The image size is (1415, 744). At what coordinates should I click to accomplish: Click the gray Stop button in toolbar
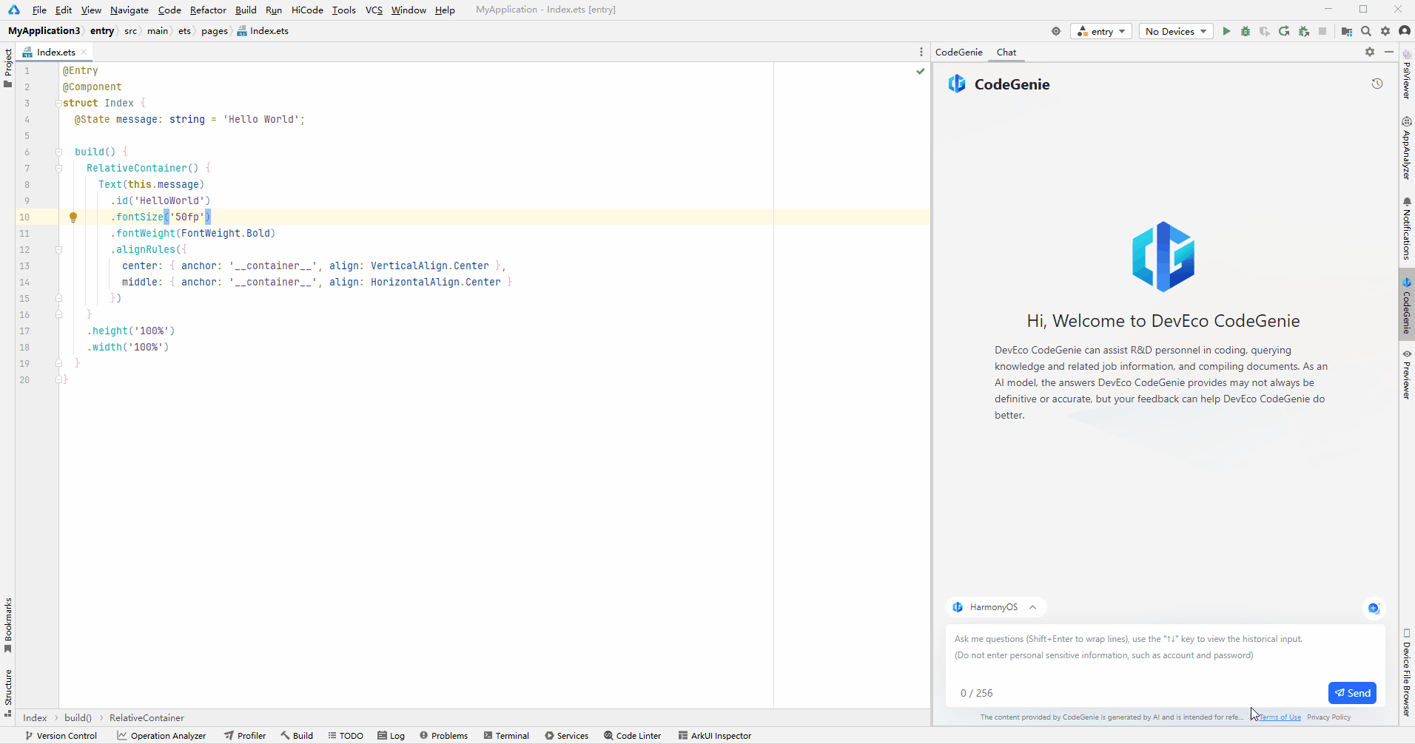(1322, 31)
